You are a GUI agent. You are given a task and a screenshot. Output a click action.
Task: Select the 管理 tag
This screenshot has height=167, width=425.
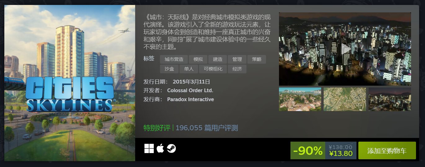(x=237, y=59)
